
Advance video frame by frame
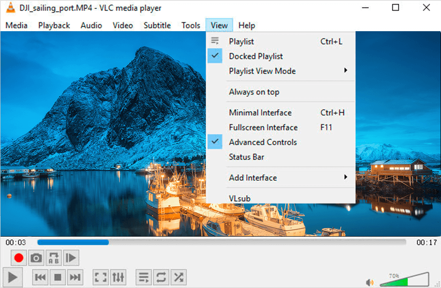pos(71,258)
